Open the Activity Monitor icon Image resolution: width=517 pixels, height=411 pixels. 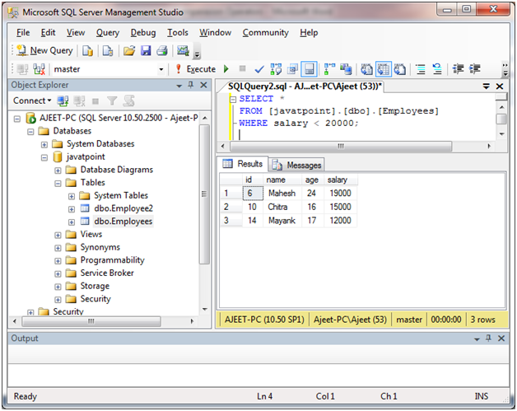click(x=183, y=51)
